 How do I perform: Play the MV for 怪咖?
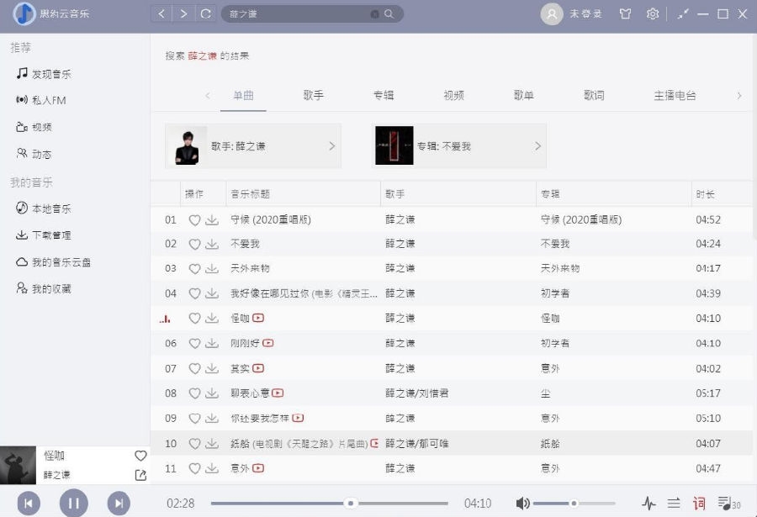click(x=258, y=318)
